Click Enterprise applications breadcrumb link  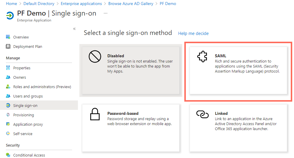81,4
